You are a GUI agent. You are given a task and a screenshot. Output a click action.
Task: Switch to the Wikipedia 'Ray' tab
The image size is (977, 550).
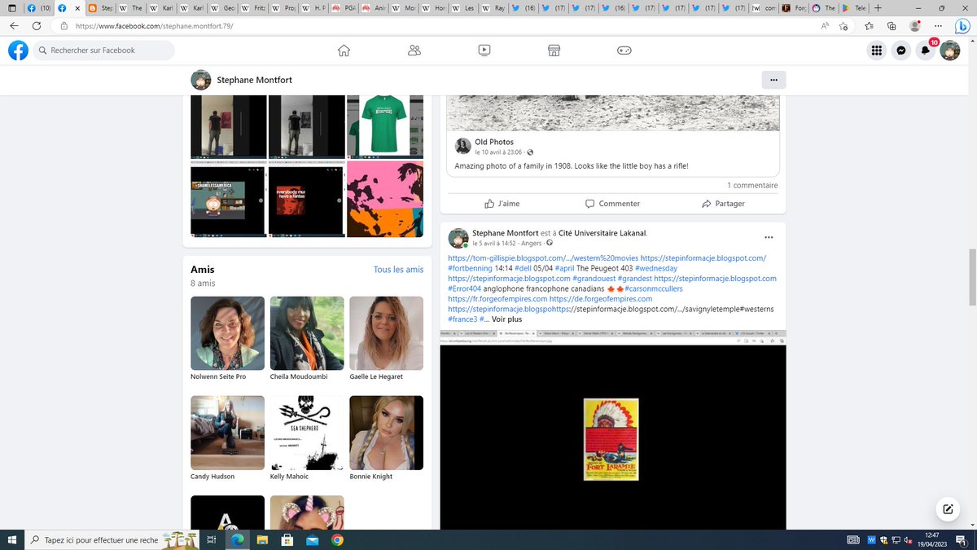pyautogui.click(x=493, y=7)
